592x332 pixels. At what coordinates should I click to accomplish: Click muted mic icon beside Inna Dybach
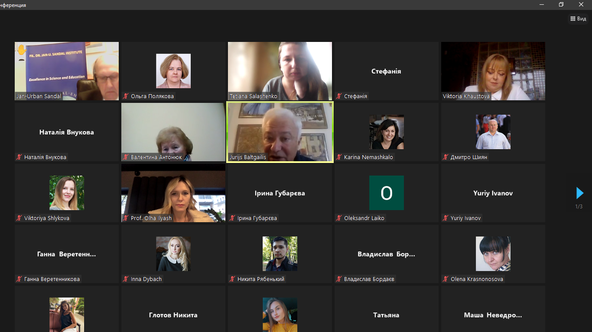pyautogui.click(x=126, y=279)
